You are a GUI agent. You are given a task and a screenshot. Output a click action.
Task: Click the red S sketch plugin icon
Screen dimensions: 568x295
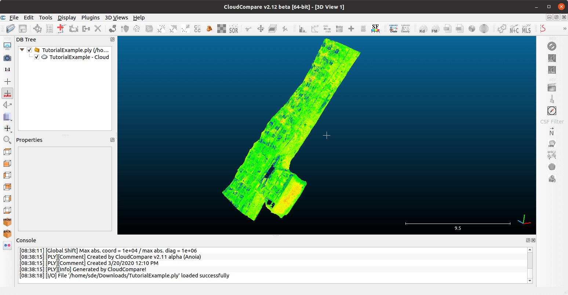[x=543, y=29]
